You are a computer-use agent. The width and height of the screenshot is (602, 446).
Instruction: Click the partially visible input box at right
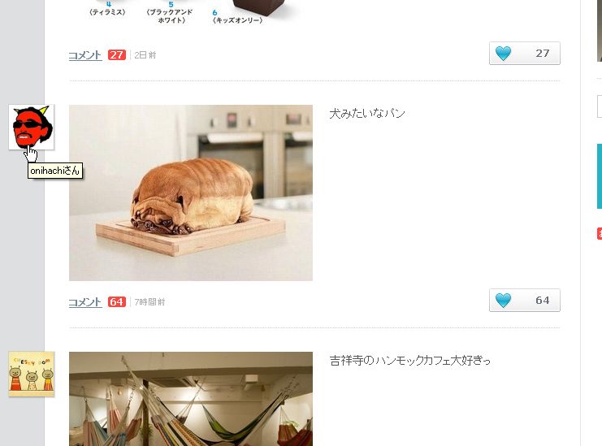pos(600,106)
